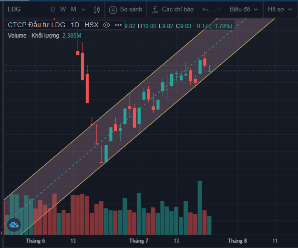Click the low price L9.82 readout

166,26
